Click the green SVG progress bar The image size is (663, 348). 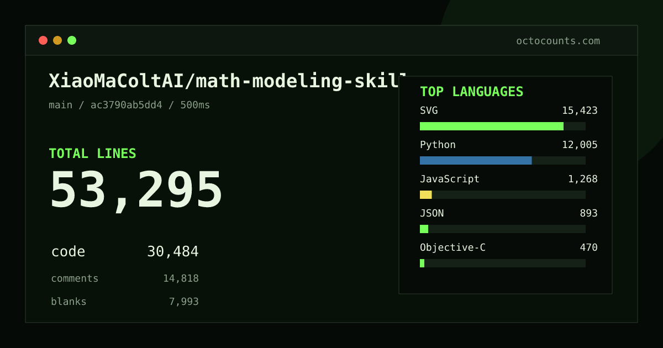click(492, 126)
